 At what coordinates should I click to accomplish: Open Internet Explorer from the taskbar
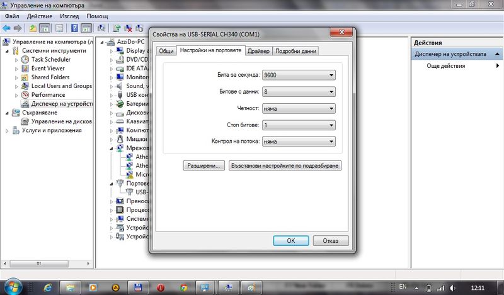(x=47, y=286)
